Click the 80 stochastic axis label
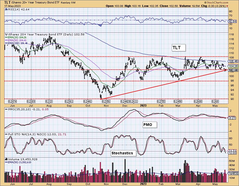 [231, 138]
